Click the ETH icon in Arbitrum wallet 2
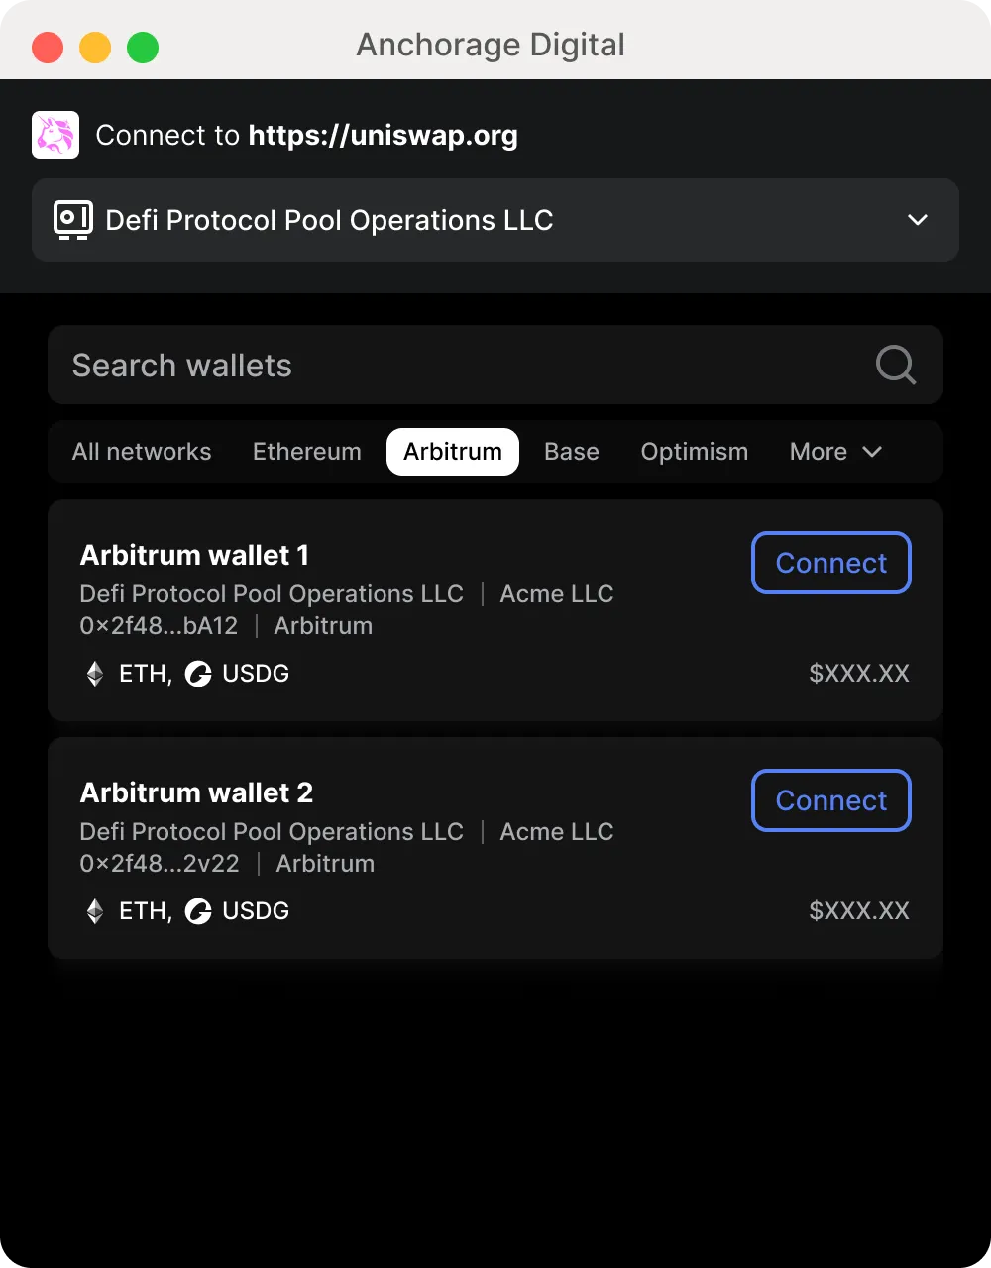The height and width of the screenshot is (1268, 991). pyautogui.click(x=95, y=911)
